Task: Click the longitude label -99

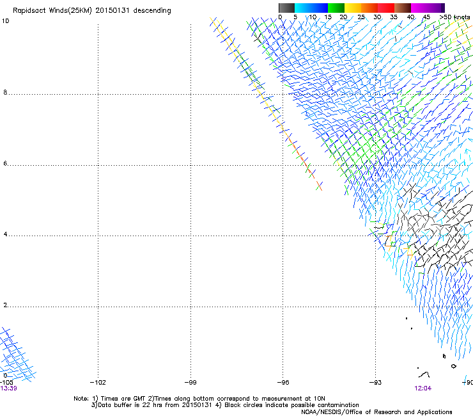Action: [190, 383]
